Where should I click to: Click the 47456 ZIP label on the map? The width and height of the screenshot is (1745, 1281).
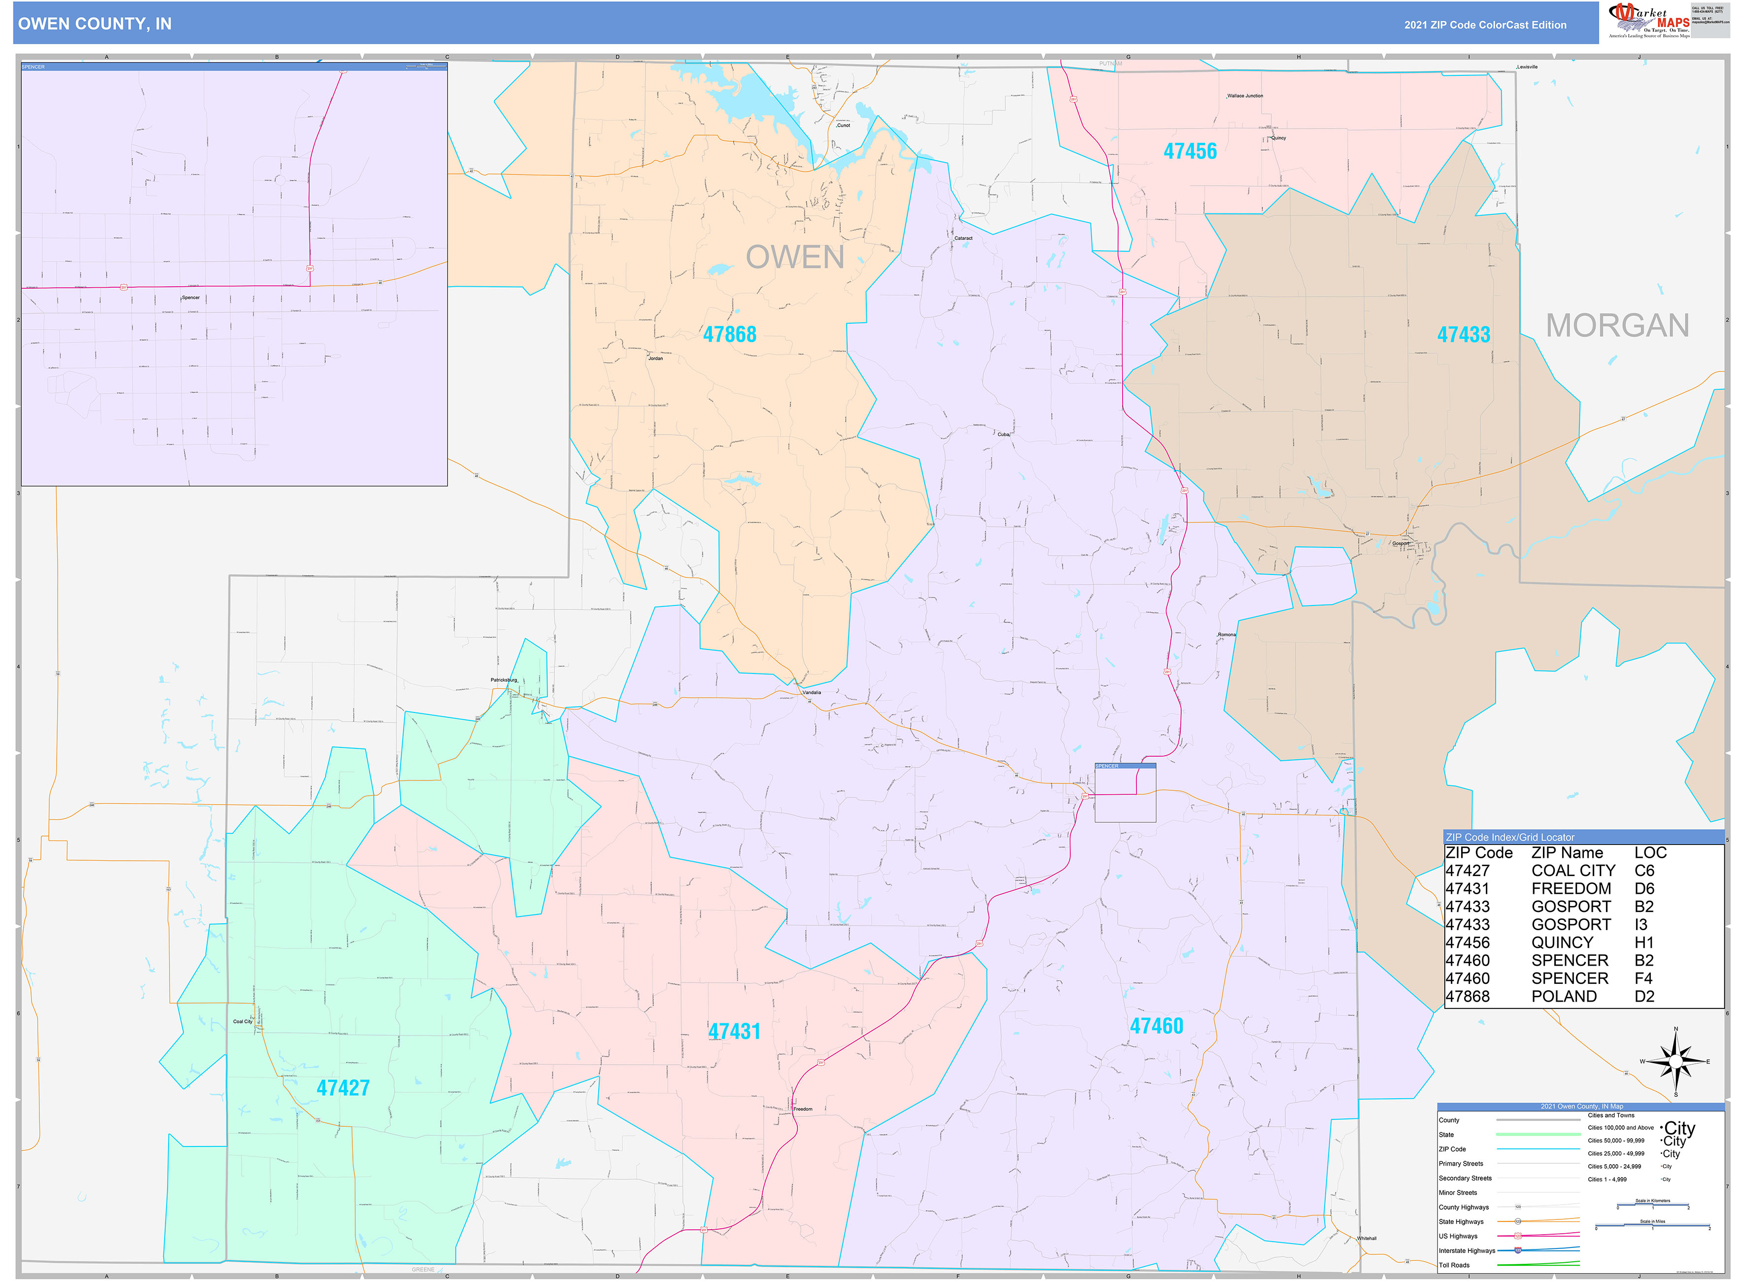pos(1191,151)
